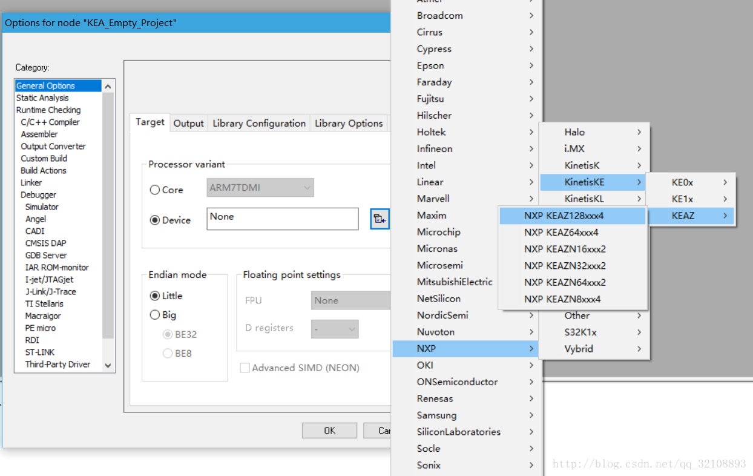
Task: Open the KinetisKL family menu item
Action: pyautogui.click(x=593, y=199)
